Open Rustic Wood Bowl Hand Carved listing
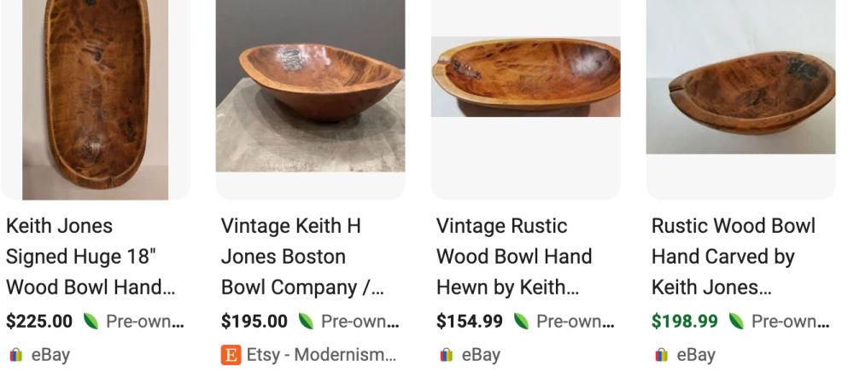 [x=733, y=256]
